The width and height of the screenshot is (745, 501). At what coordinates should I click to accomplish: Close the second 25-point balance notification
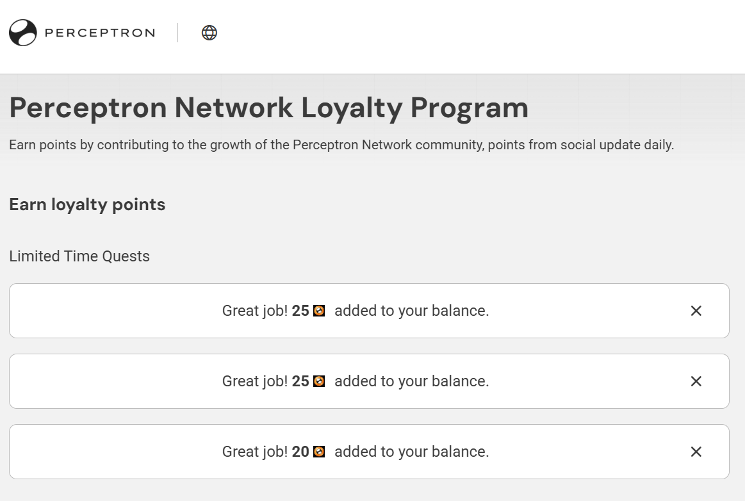pos(696,381)
